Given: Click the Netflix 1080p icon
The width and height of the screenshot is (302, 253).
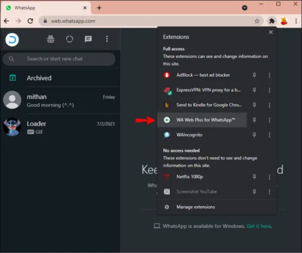Looking at the screenshot, I should 167,177.
